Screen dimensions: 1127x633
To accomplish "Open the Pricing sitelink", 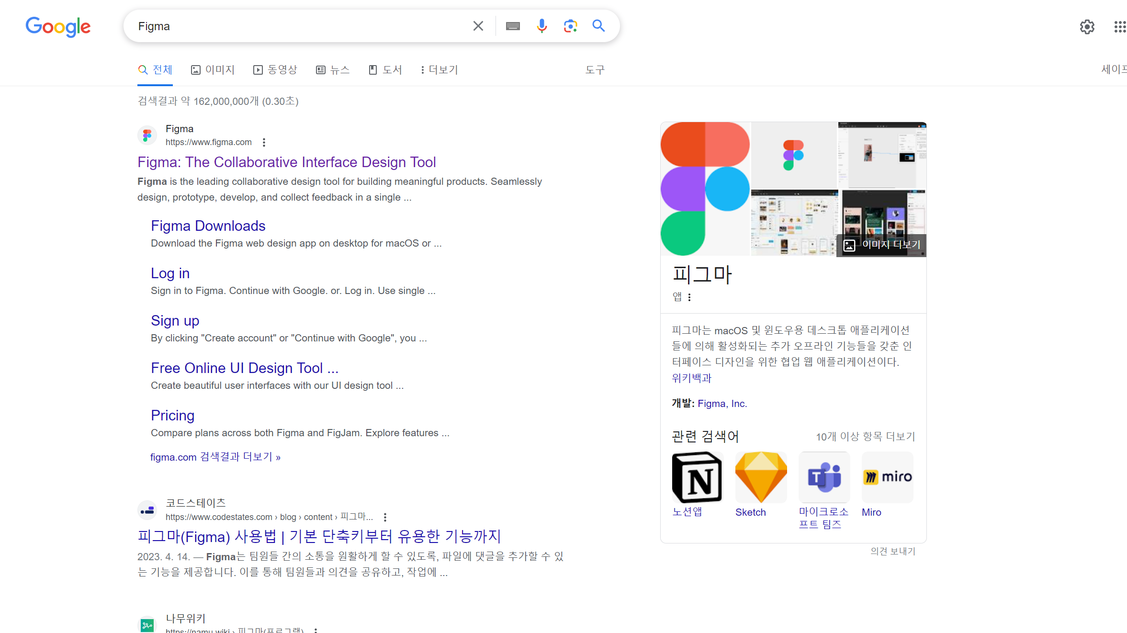I will pos(172,415).
